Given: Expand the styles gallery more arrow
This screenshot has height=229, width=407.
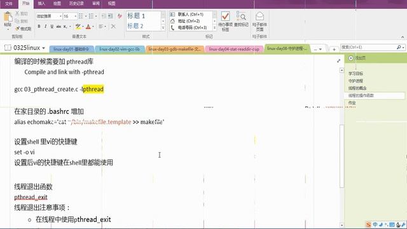Looking at the screenshot, I should point(163,28).
